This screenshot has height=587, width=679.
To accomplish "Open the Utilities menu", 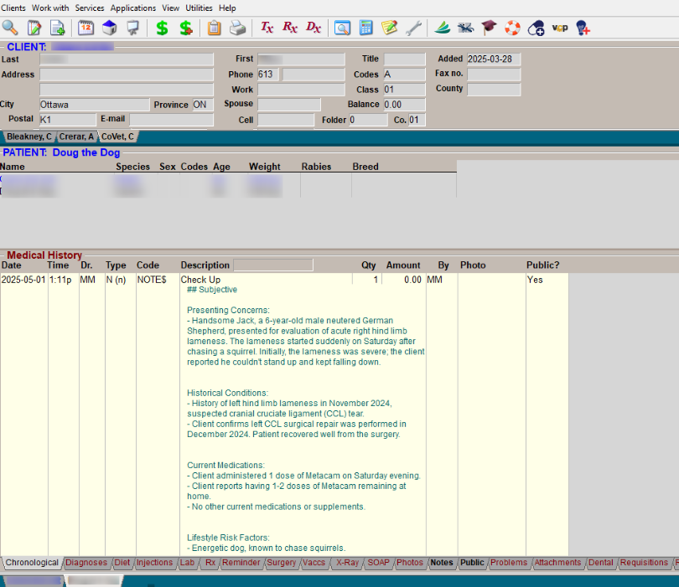I will [199, 8].
